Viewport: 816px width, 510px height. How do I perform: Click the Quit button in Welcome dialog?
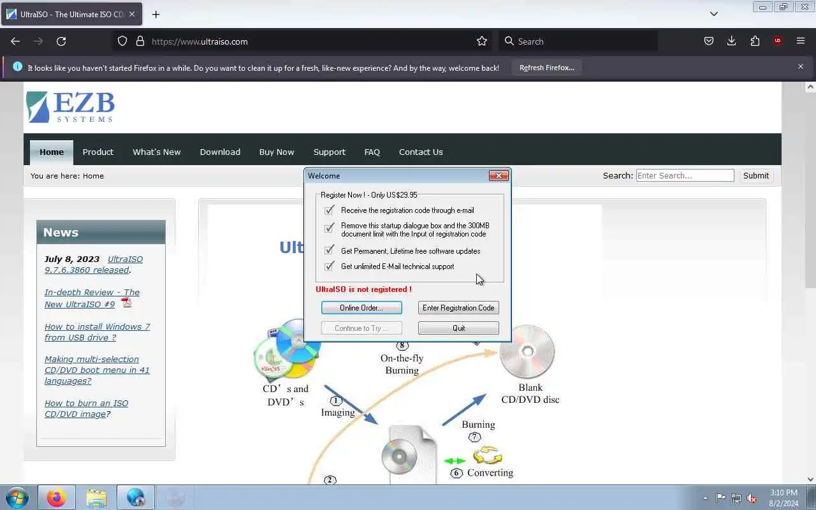458,328
